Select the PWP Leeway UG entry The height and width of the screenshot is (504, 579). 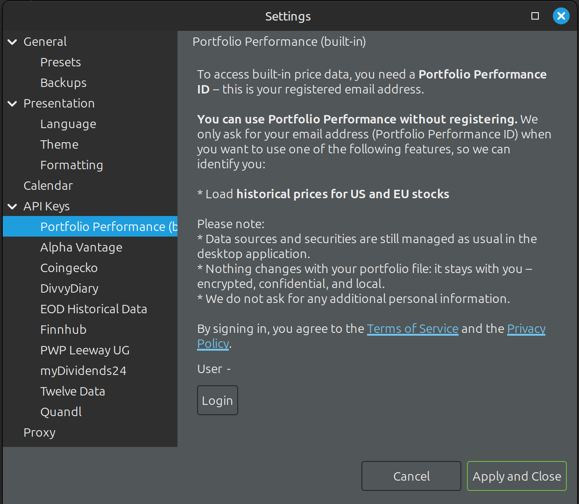coord(85,350)
